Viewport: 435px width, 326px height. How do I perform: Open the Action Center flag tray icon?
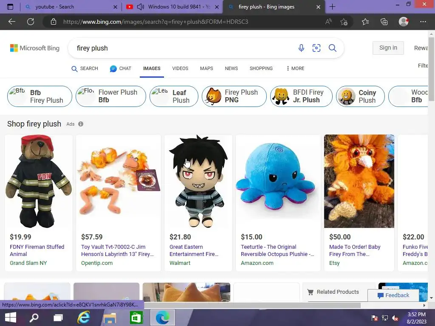[375, 318]
